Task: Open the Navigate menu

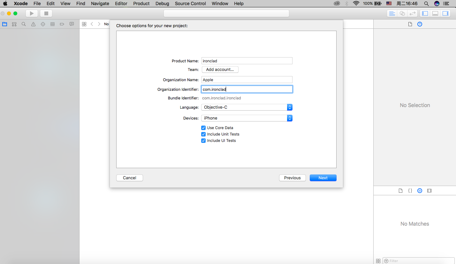Action: click(x=100, y=4)
